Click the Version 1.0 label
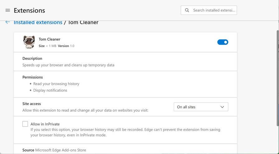The width and height of the screenshot is (279, 154). (66, 46)
